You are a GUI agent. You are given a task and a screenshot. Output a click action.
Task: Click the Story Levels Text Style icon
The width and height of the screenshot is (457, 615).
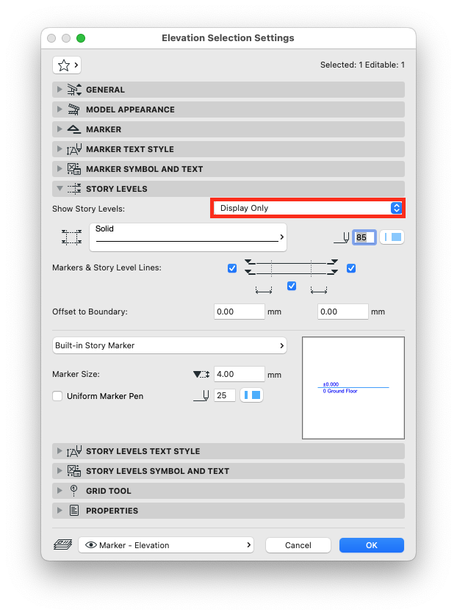coord(74,451)
